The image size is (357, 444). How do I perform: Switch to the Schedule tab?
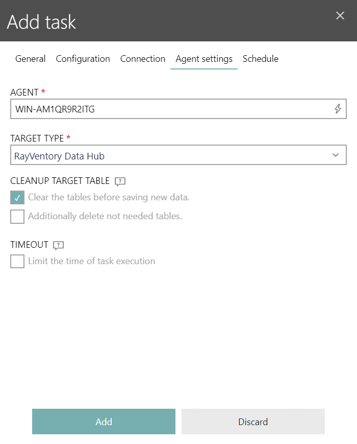pyautogui.click(x=260, y=59)
